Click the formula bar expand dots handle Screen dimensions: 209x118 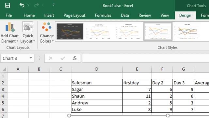click(39, 58)
